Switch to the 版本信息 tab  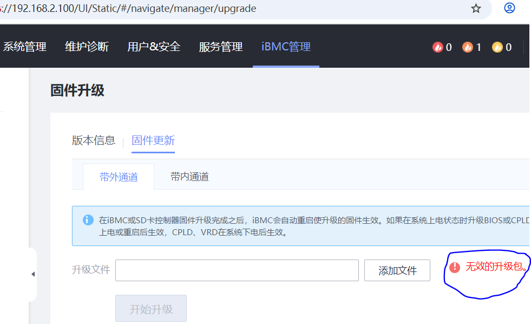point(94,141)
